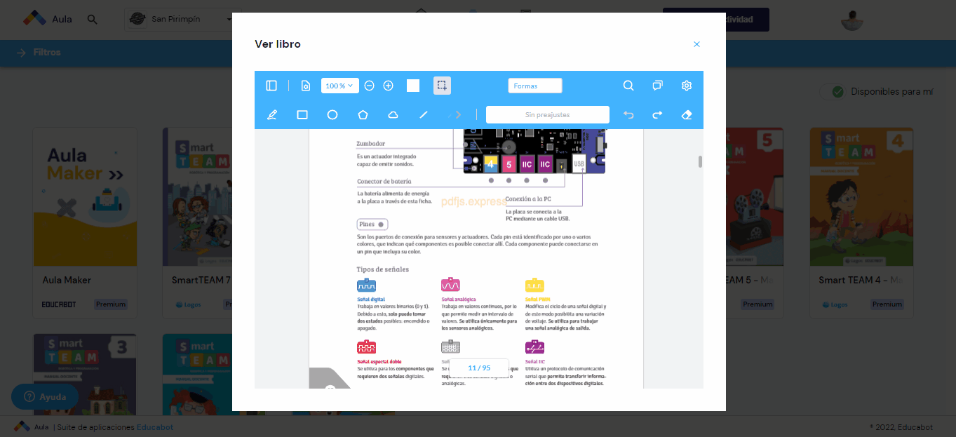Select the rectangle shape tool

pos(302,115)
